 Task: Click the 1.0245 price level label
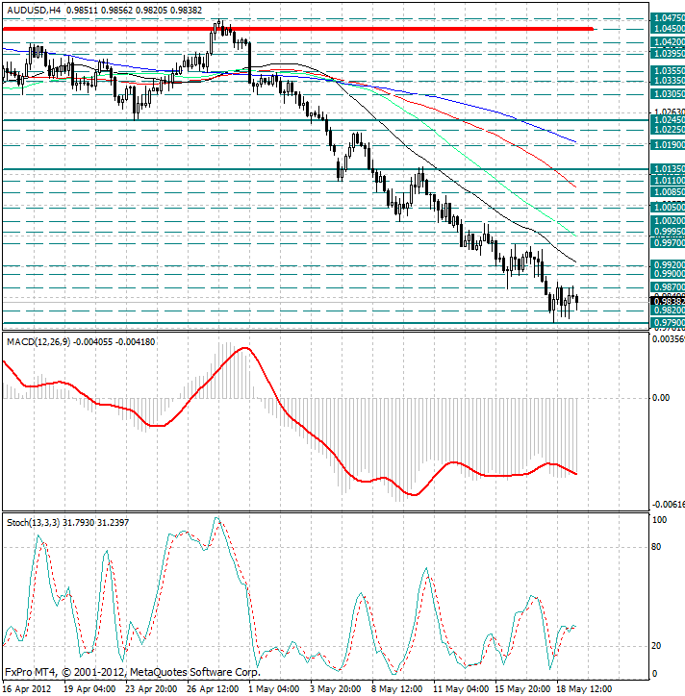668,120
